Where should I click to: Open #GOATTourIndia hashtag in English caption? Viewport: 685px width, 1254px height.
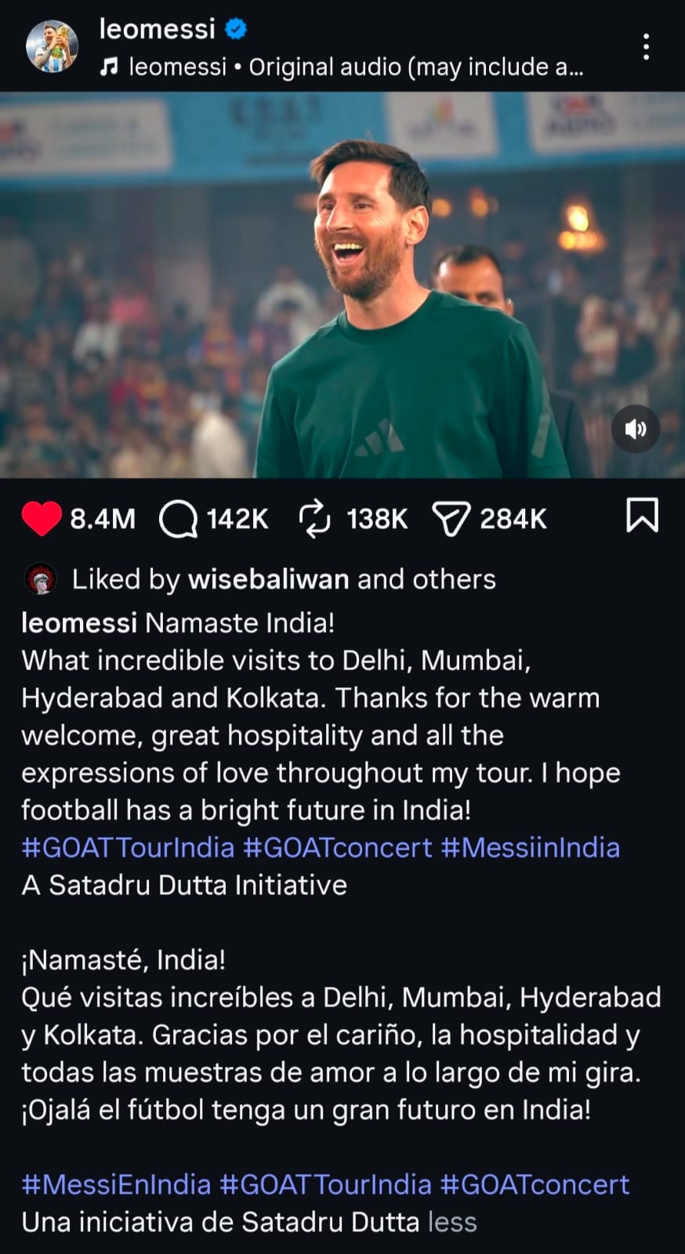pyautogui.click(x=128, y=847)
